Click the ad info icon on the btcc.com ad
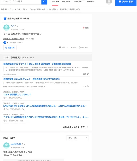This screenshot has height=161, width=137. point(88,74)
